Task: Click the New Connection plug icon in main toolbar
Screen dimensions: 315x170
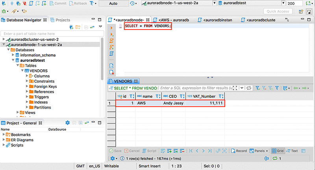Action: 4,3
